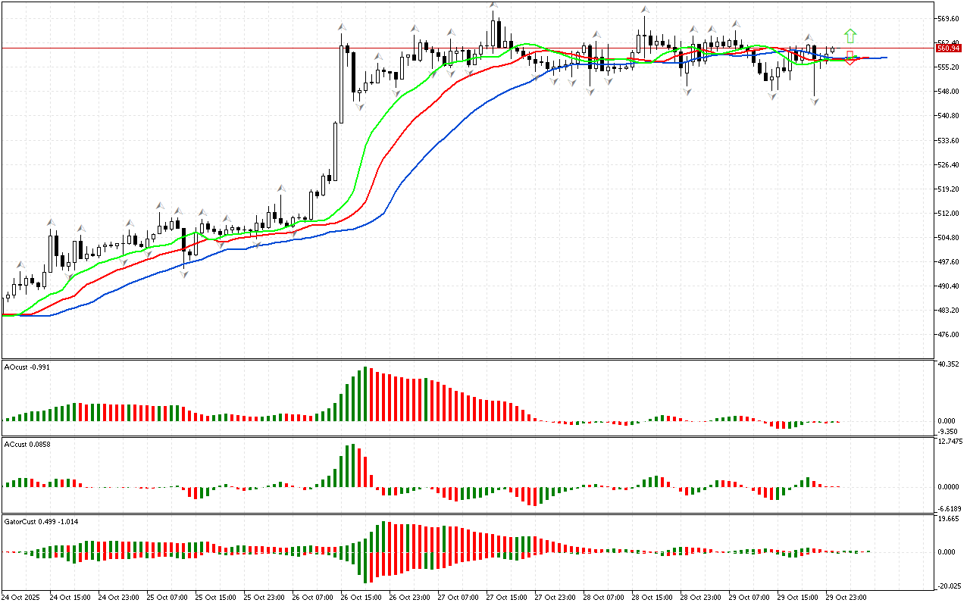
Task: Click the 569.60 price scale label
Action: pos(948,18)
